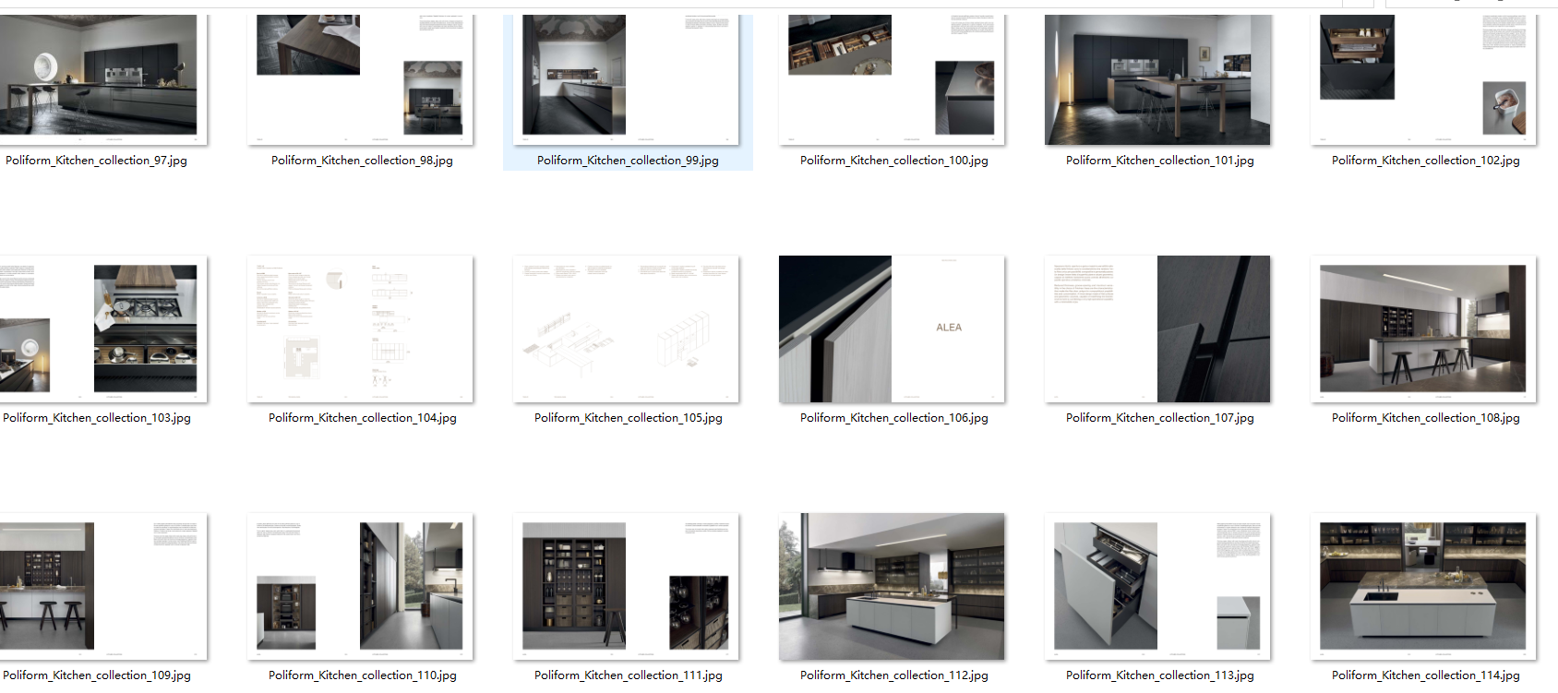Click file name Poliform_Kitchen_collection_107.jpg
Image resolution: width=1558 pixels, height=693 pixels.
tap(1160, 418)
